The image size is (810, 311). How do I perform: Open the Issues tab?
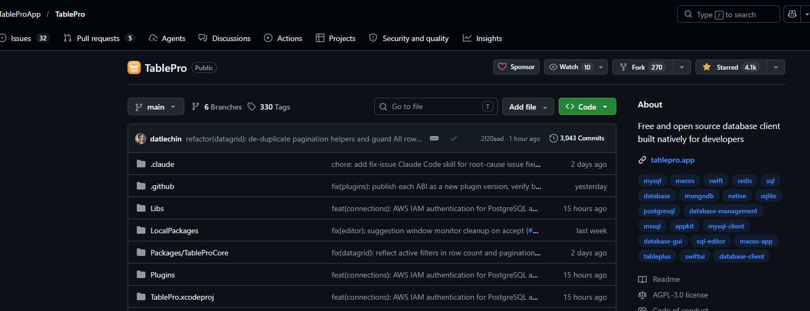pyautogui.click(x=24, y=38)
